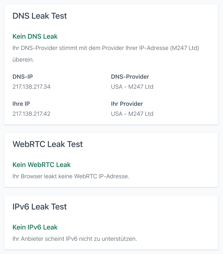Click the WebRTC Leak Test heading
Screen dimensions: 223x254
coord(48,144)
